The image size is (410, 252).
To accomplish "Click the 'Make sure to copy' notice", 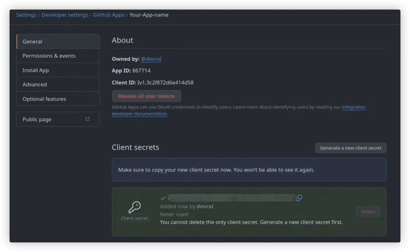I will point(249,170).
